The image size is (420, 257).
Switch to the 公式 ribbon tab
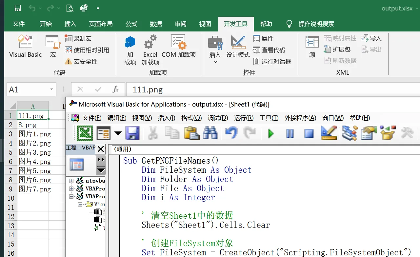[x=131, y=24]
